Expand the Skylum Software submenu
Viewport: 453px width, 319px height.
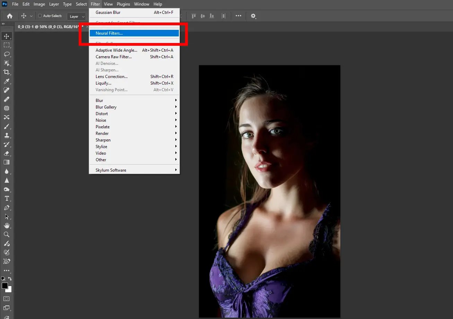pyautogui.click(x=134, y=170)
